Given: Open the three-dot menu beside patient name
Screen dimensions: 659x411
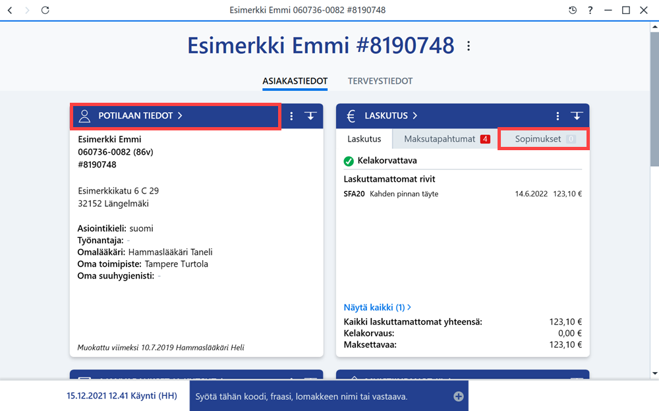Looking at the screenshot, I should (469, 46).
